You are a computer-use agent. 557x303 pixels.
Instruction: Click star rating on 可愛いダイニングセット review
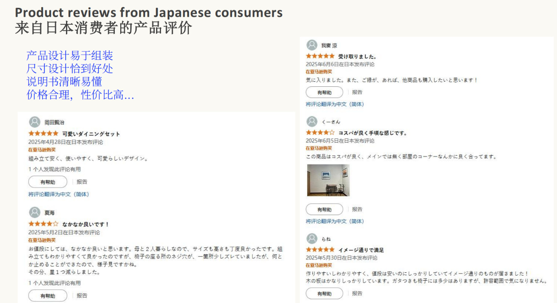(x=43, y=134)
